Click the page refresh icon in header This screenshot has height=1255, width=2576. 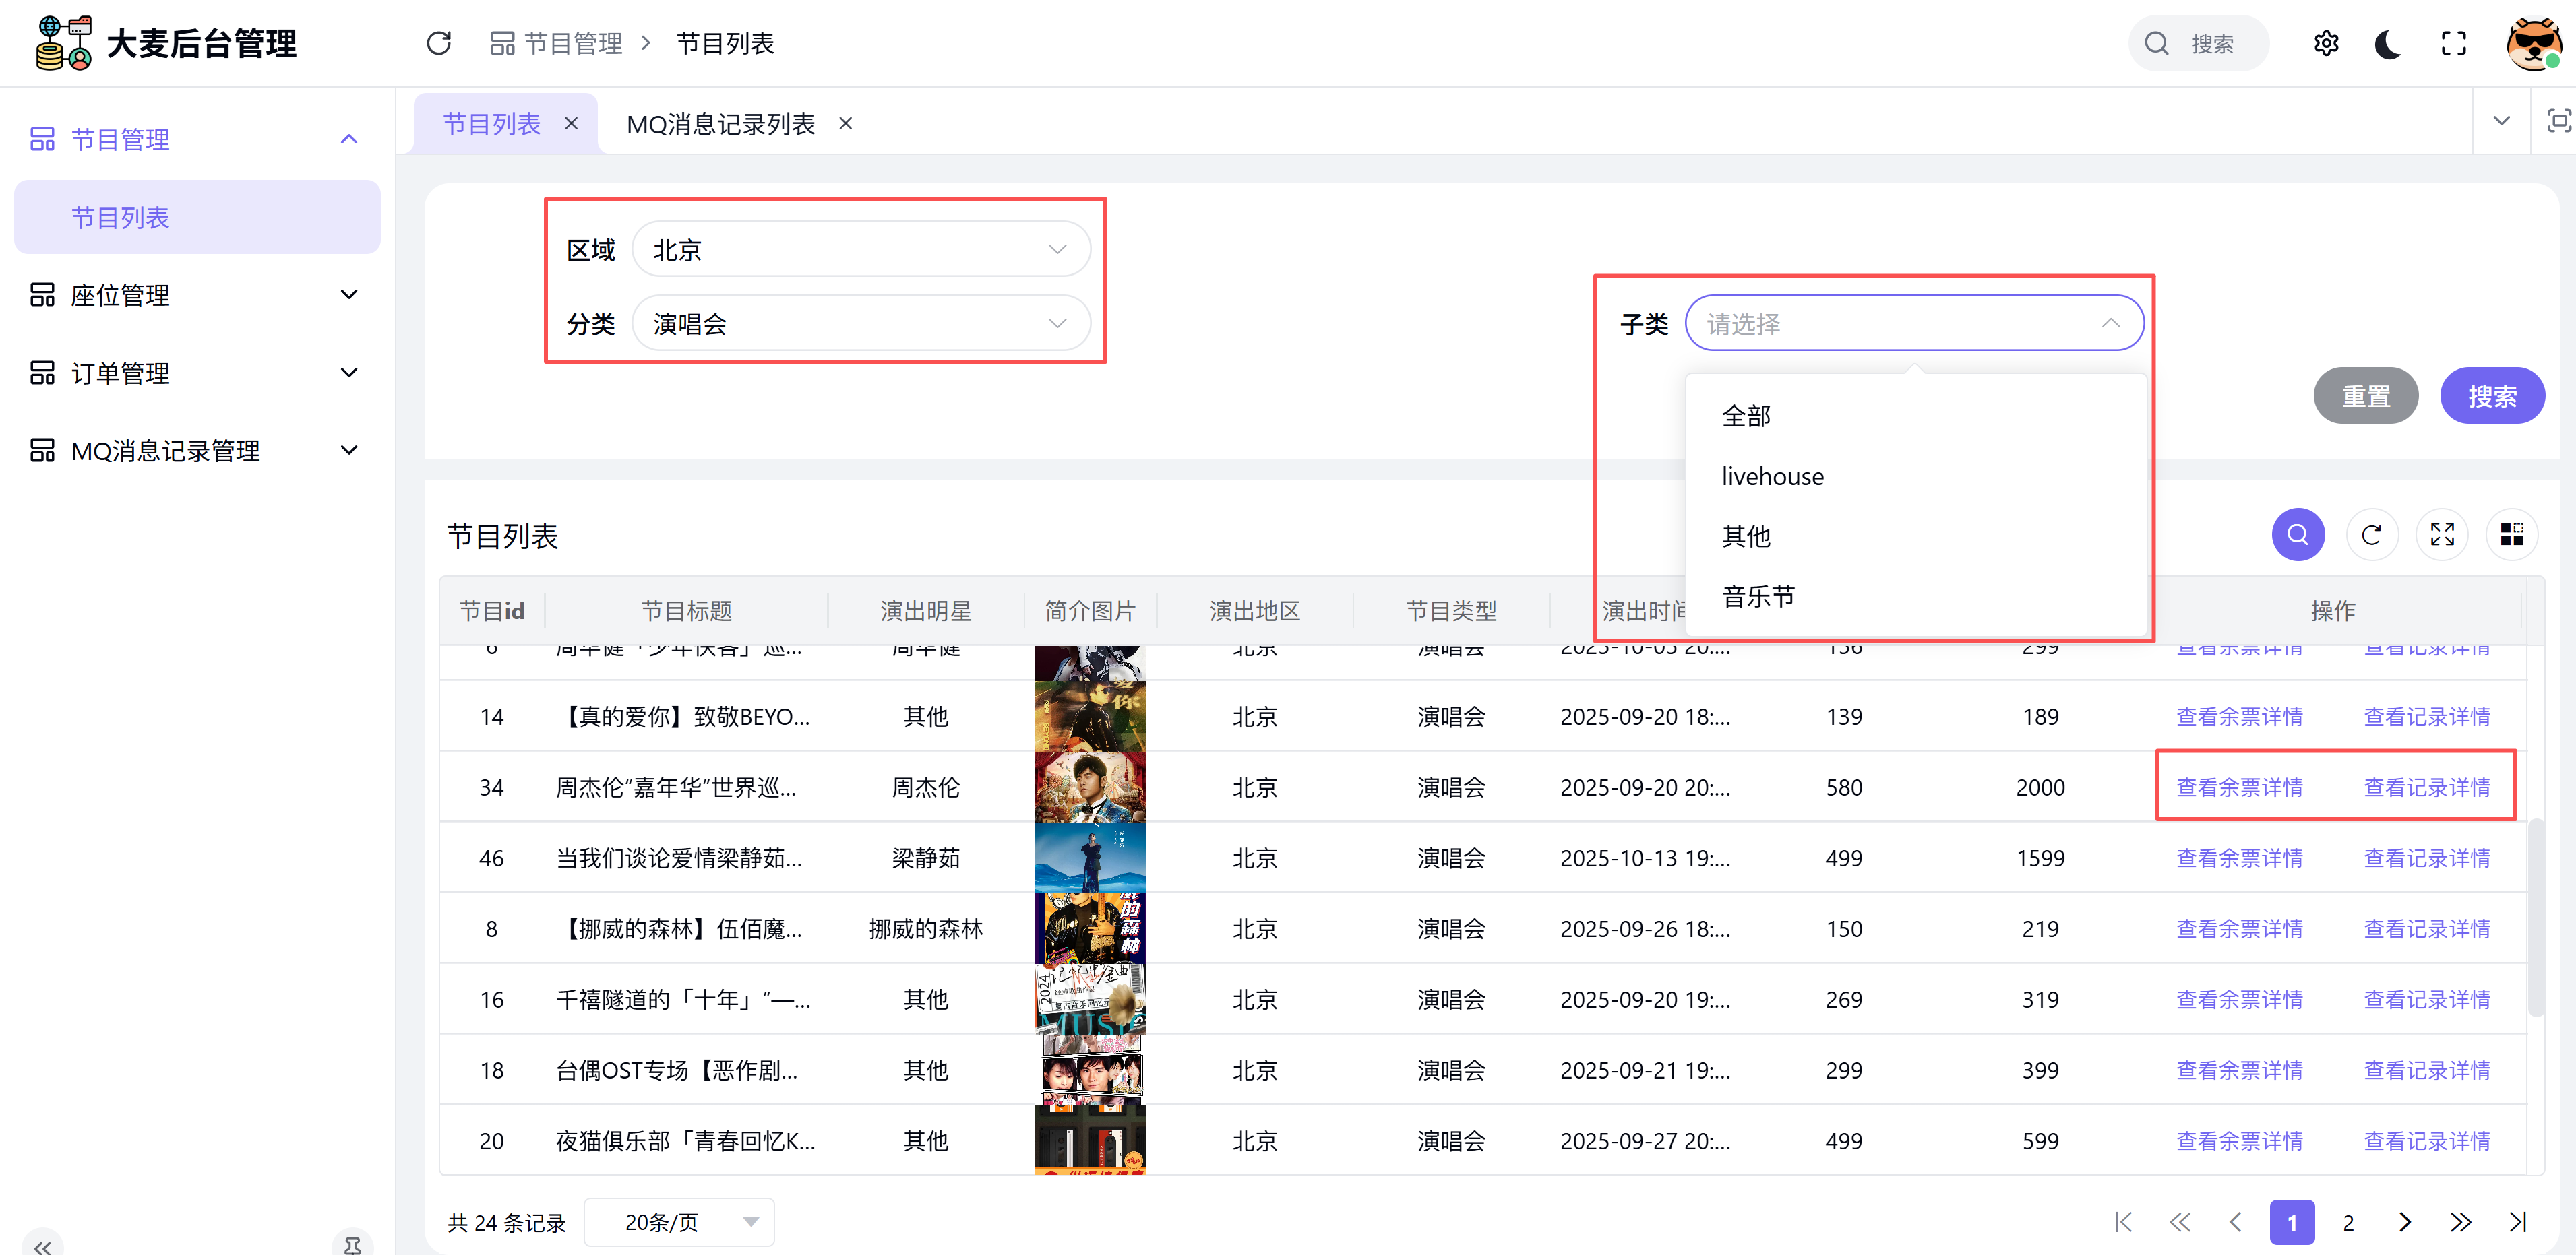tap(438, 43)
